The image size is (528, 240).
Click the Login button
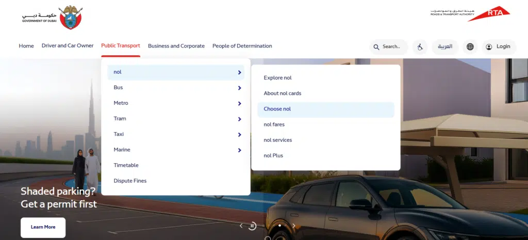pyautogui.click(x=498, y=46)
